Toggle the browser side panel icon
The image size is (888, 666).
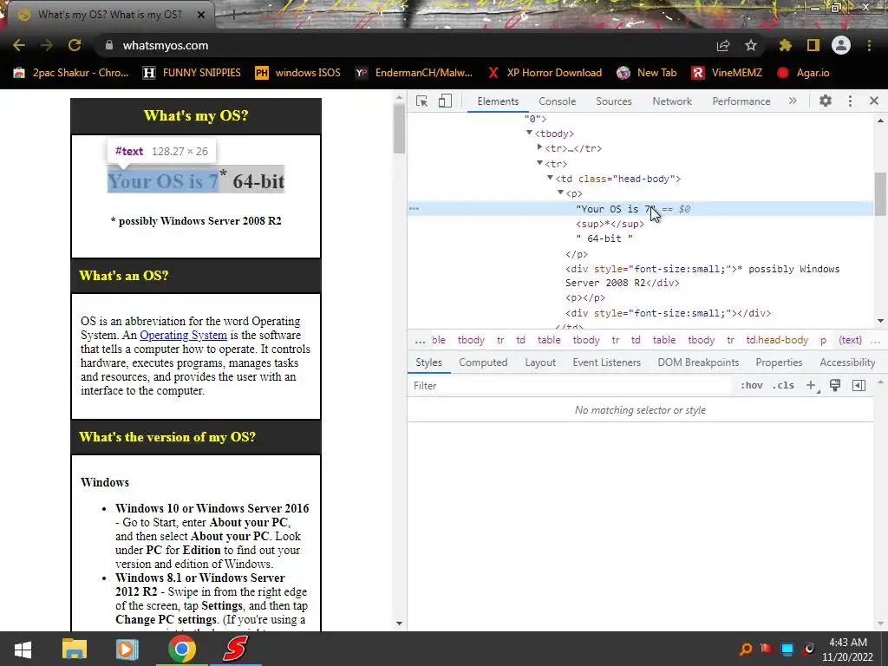[x=813, y=45]
